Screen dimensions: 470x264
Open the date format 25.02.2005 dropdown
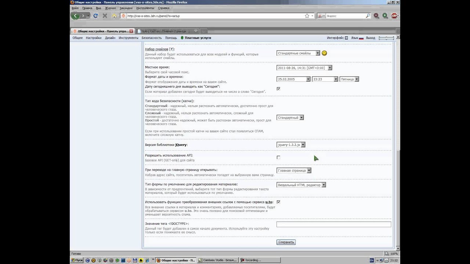point(293,79)
